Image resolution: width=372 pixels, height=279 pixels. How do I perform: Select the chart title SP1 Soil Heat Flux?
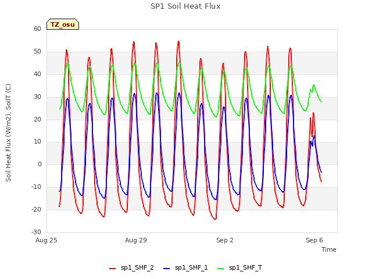(185, 6)
